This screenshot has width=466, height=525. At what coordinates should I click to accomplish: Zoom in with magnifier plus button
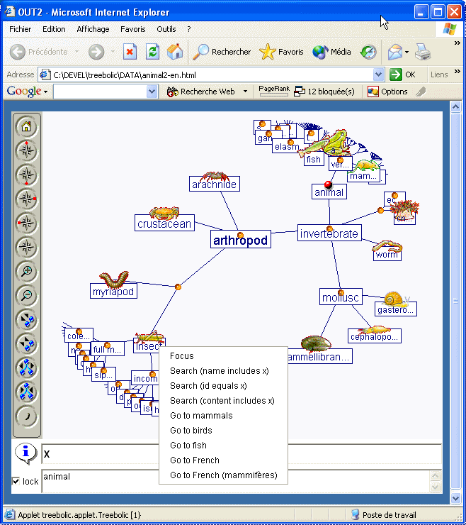click(26, 271)
